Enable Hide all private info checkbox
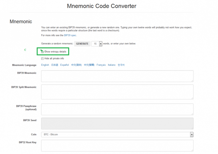Viewport: 218px width, 154px height. coord(42,59)
